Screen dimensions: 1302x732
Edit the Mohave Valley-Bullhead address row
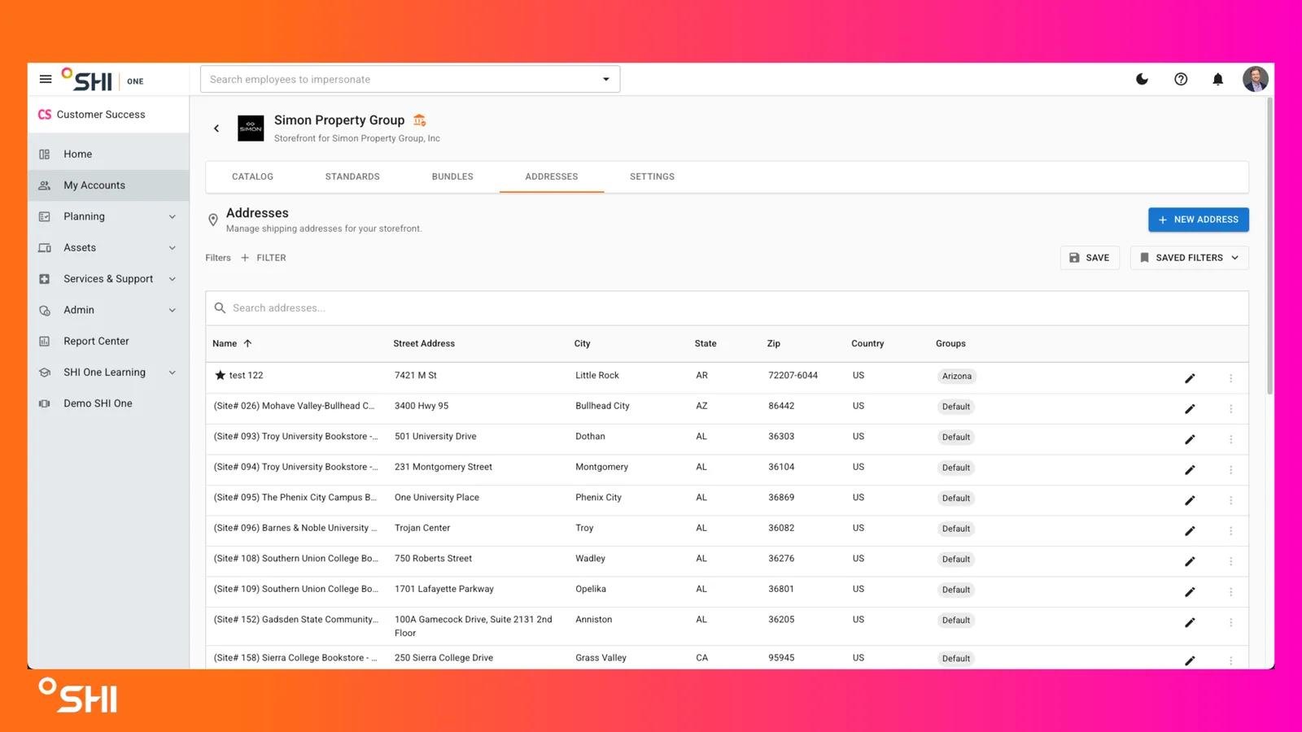click(x=1190, y=408)
